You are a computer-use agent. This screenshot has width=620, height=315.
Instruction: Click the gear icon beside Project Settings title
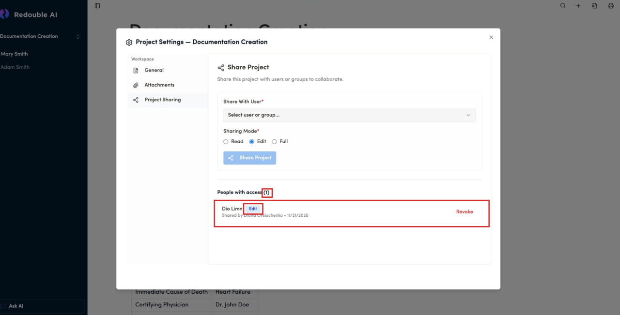[129, 43]
